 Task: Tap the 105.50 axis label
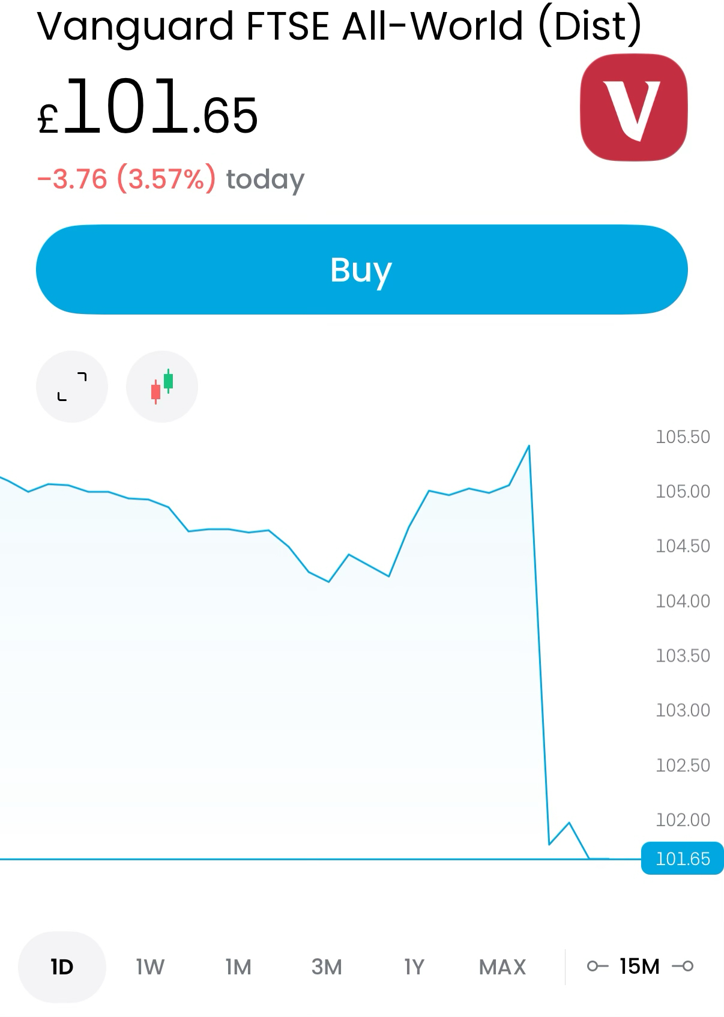683,436
